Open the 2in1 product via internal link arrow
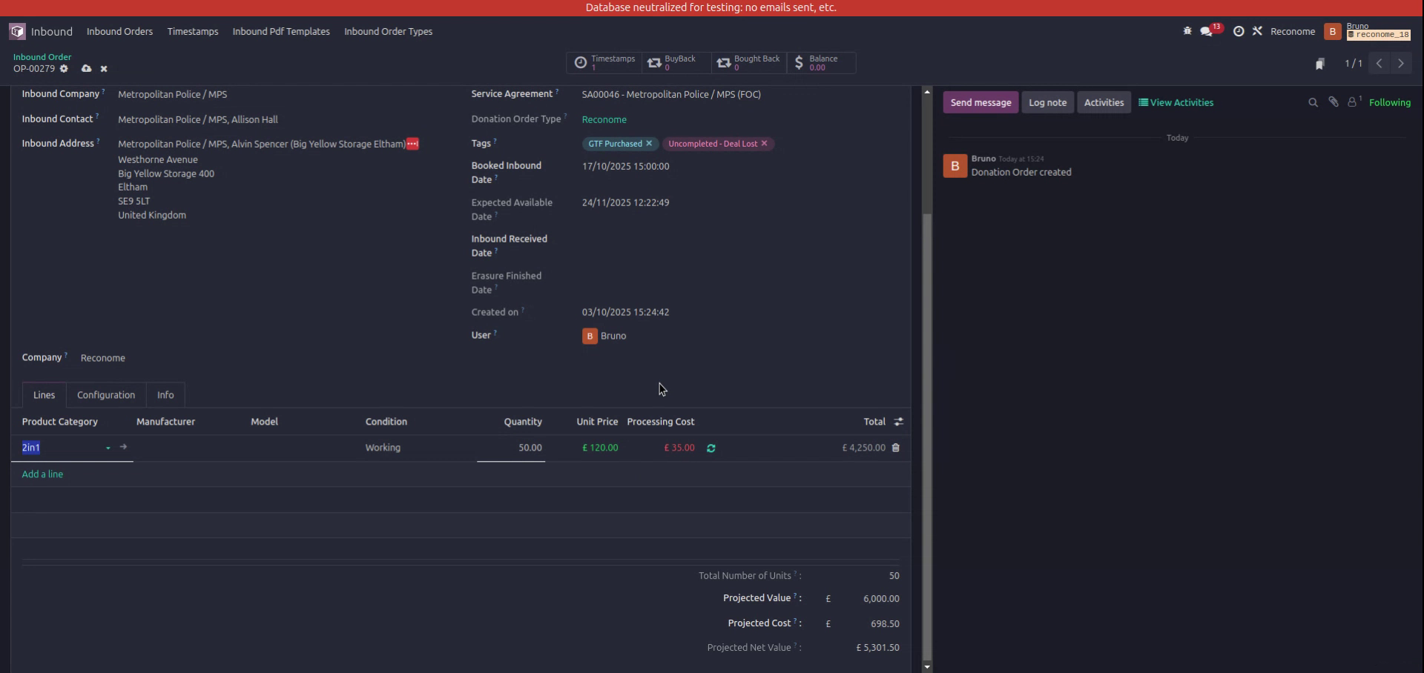Screen dimensions: 1424x673 pyautogui.click(x=123, y=447)
